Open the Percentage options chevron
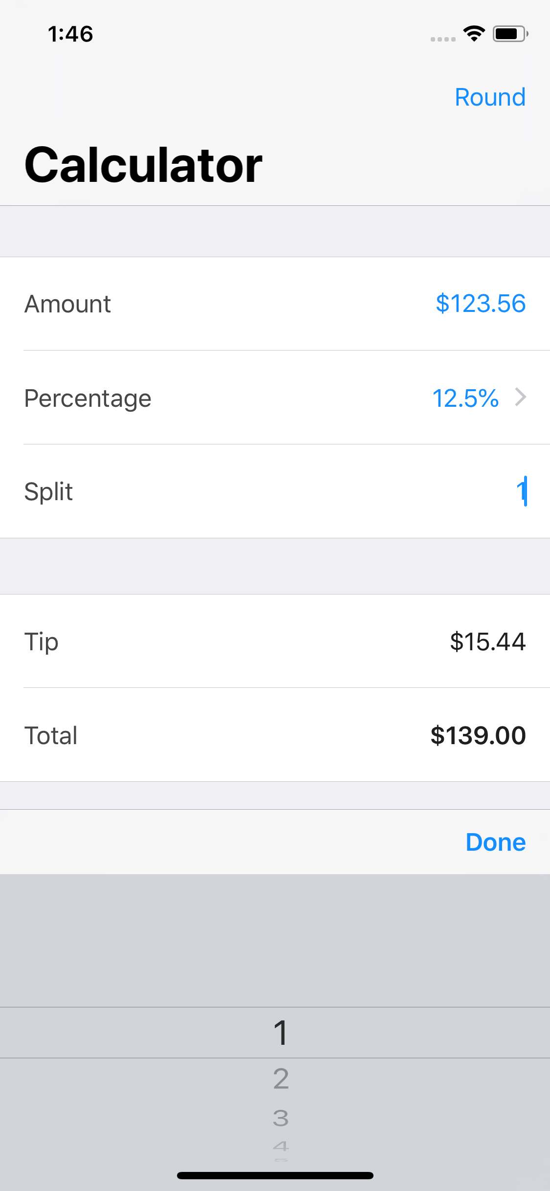 click(x=521, y=397)
